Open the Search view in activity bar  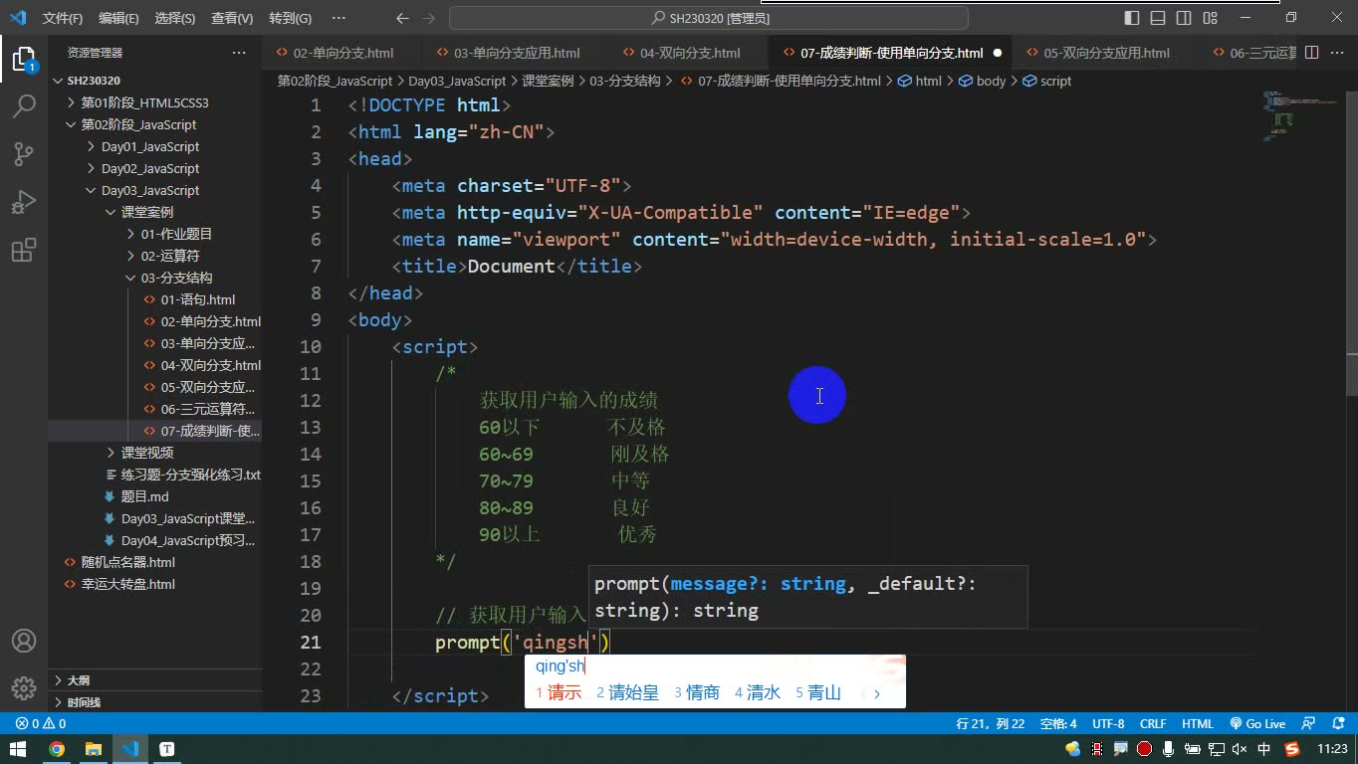[x=24, y=105]
